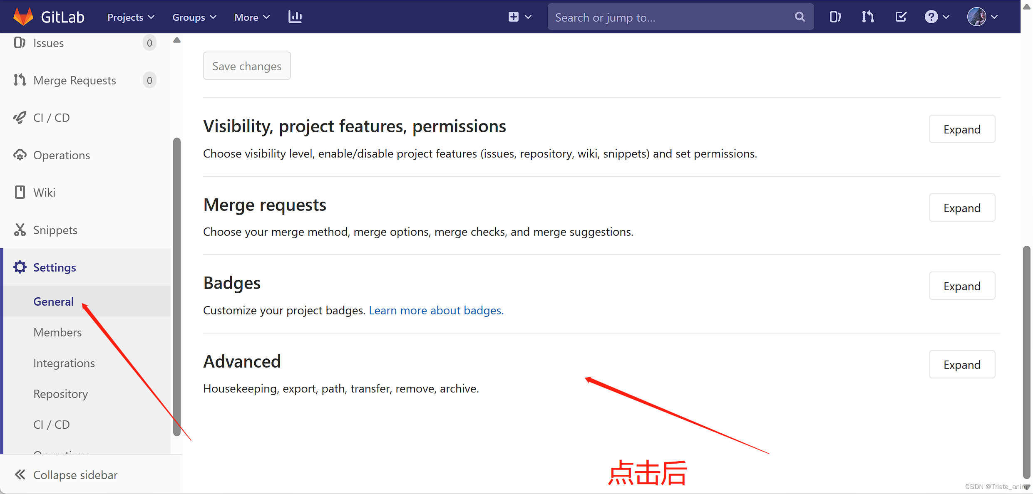Click the search magnifier icon

800,17
